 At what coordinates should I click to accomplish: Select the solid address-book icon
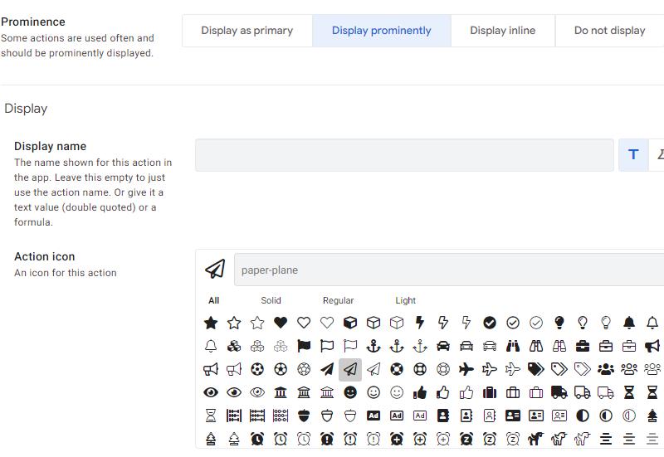point(443,416)
